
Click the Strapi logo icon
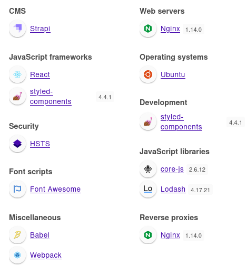click(x=17, y=29)
